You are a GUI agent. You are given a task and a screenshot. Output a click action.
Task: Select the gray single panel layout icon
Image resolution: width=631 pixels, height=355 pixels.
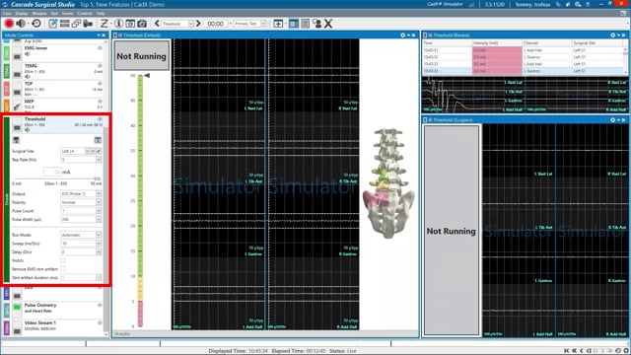pyautogui.click(x=306, y=24)
